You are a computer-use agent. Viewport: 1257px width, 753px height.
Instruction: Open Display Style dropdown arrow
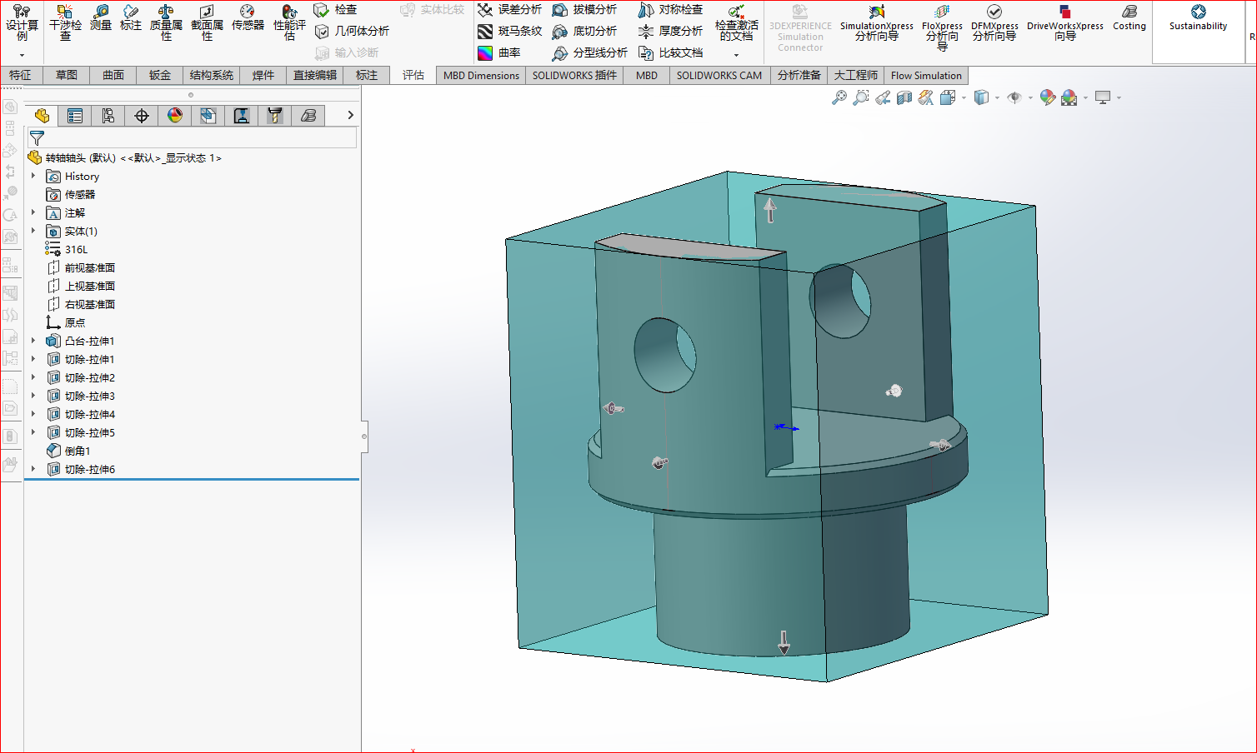(x=998, y=98)
